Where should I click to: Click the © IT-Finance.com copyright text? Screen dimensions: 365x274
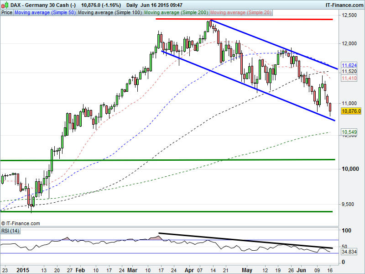click(20, 223)
